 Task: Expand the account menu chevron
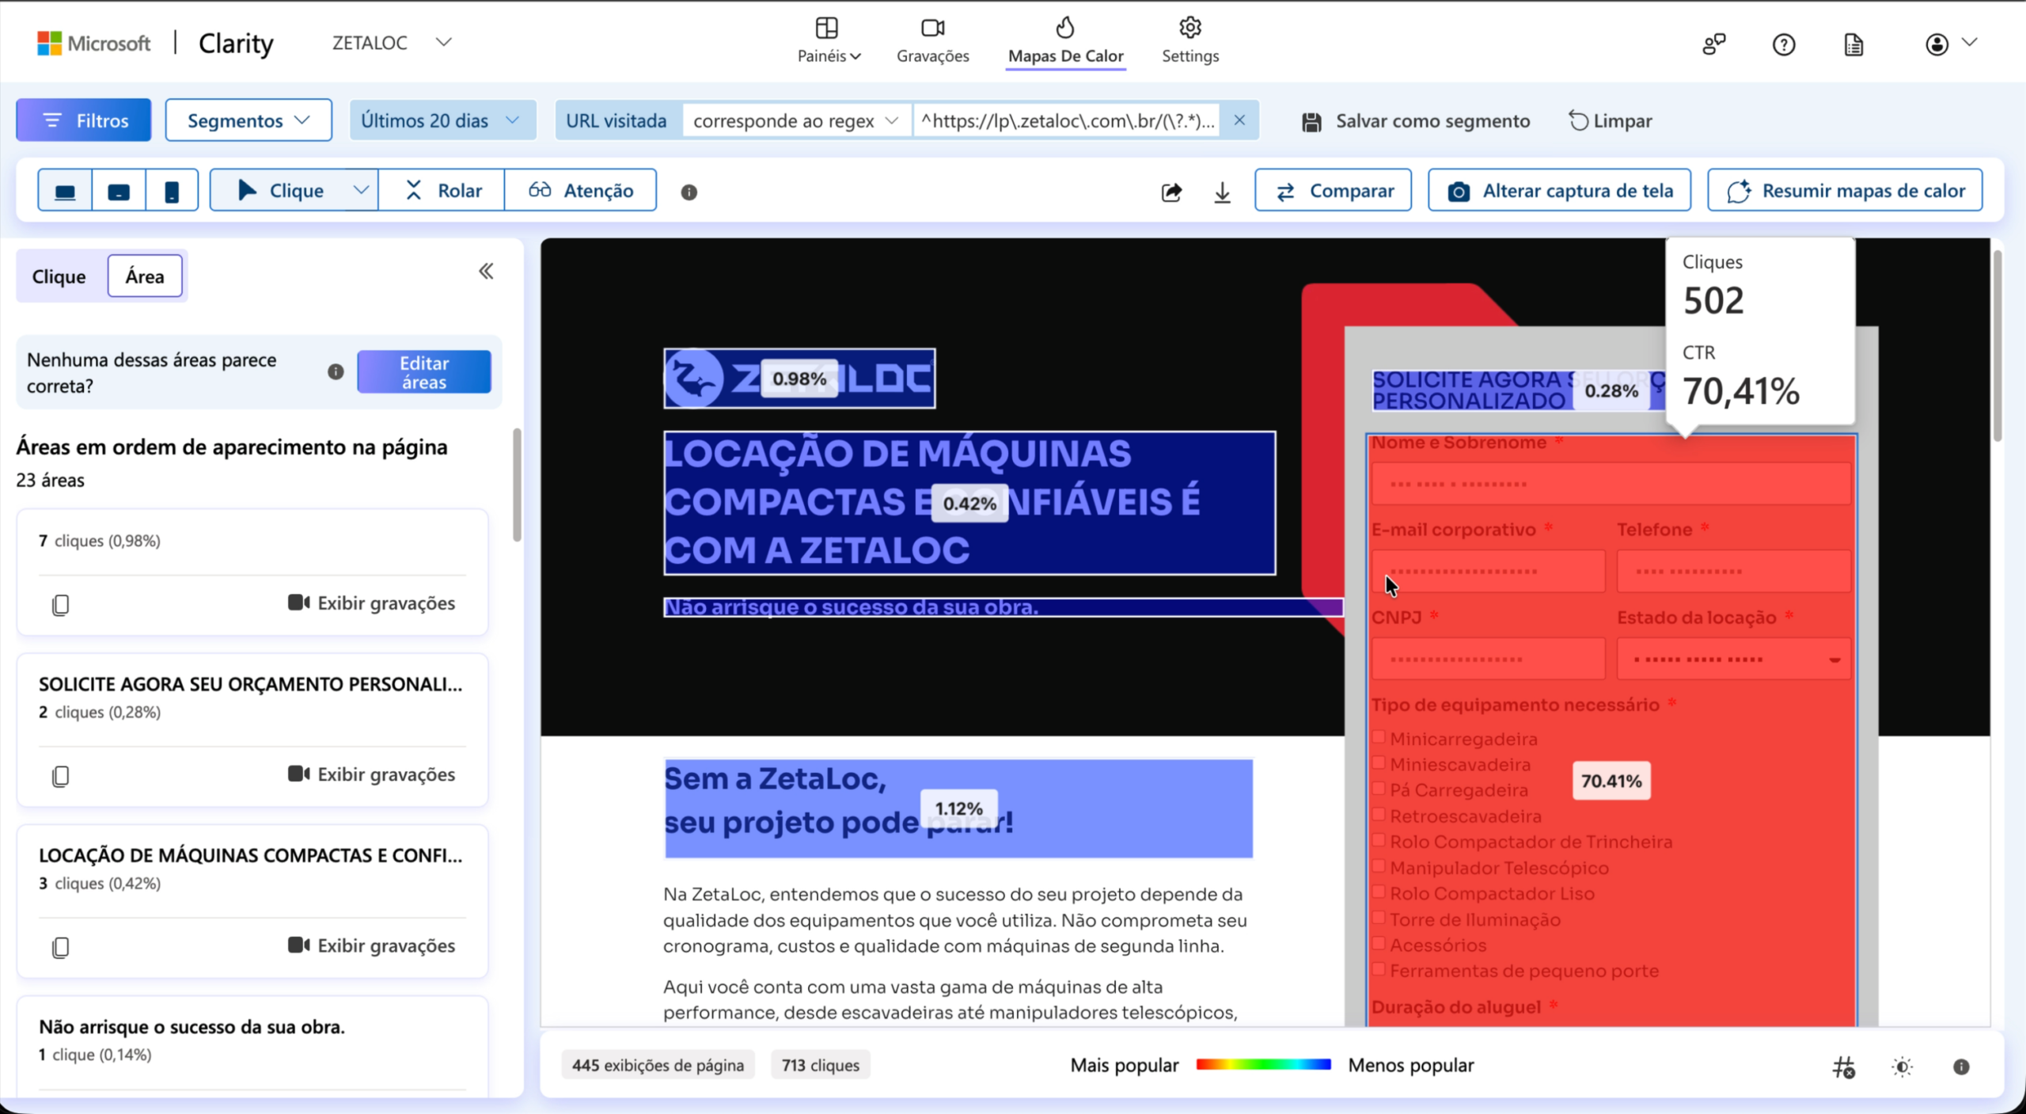[x=1971, y=42]
